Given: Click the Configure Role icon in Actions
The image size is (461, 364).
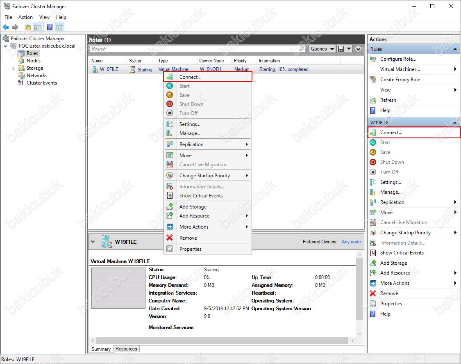Looking at the screenshot, I should [373, 59].
